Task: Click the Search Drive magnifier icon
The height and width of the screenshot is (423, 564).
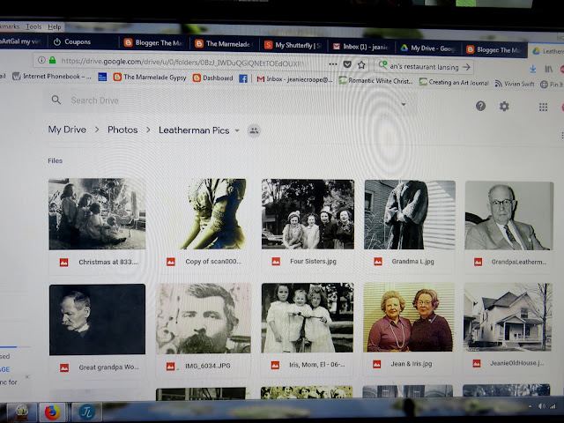Action: tap(56, 100)
